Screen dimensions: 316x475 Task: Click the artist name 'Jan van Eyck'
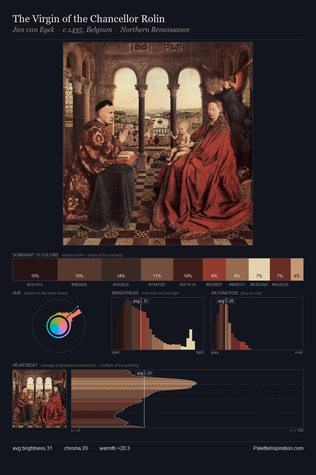pos(33,30)
